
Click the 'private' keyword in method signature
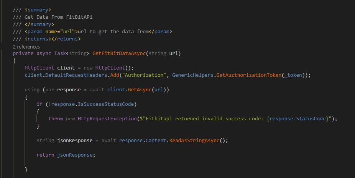pos(23,53)
